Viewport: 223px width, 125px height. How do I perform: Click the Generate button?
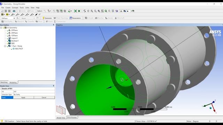click(47, 18)
